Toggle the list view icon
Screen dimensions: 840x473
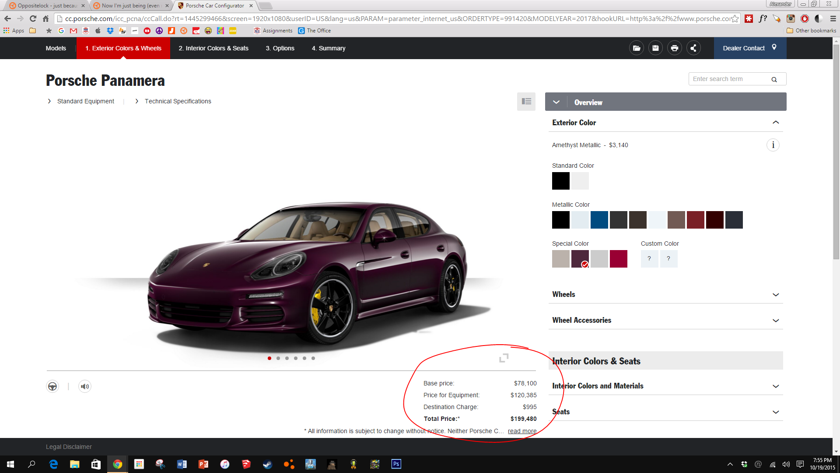click(526, 101)
